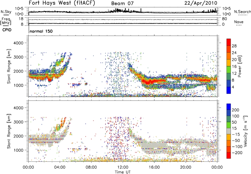
Task: Click the "CPID" row label
Action: pos(7,30)
